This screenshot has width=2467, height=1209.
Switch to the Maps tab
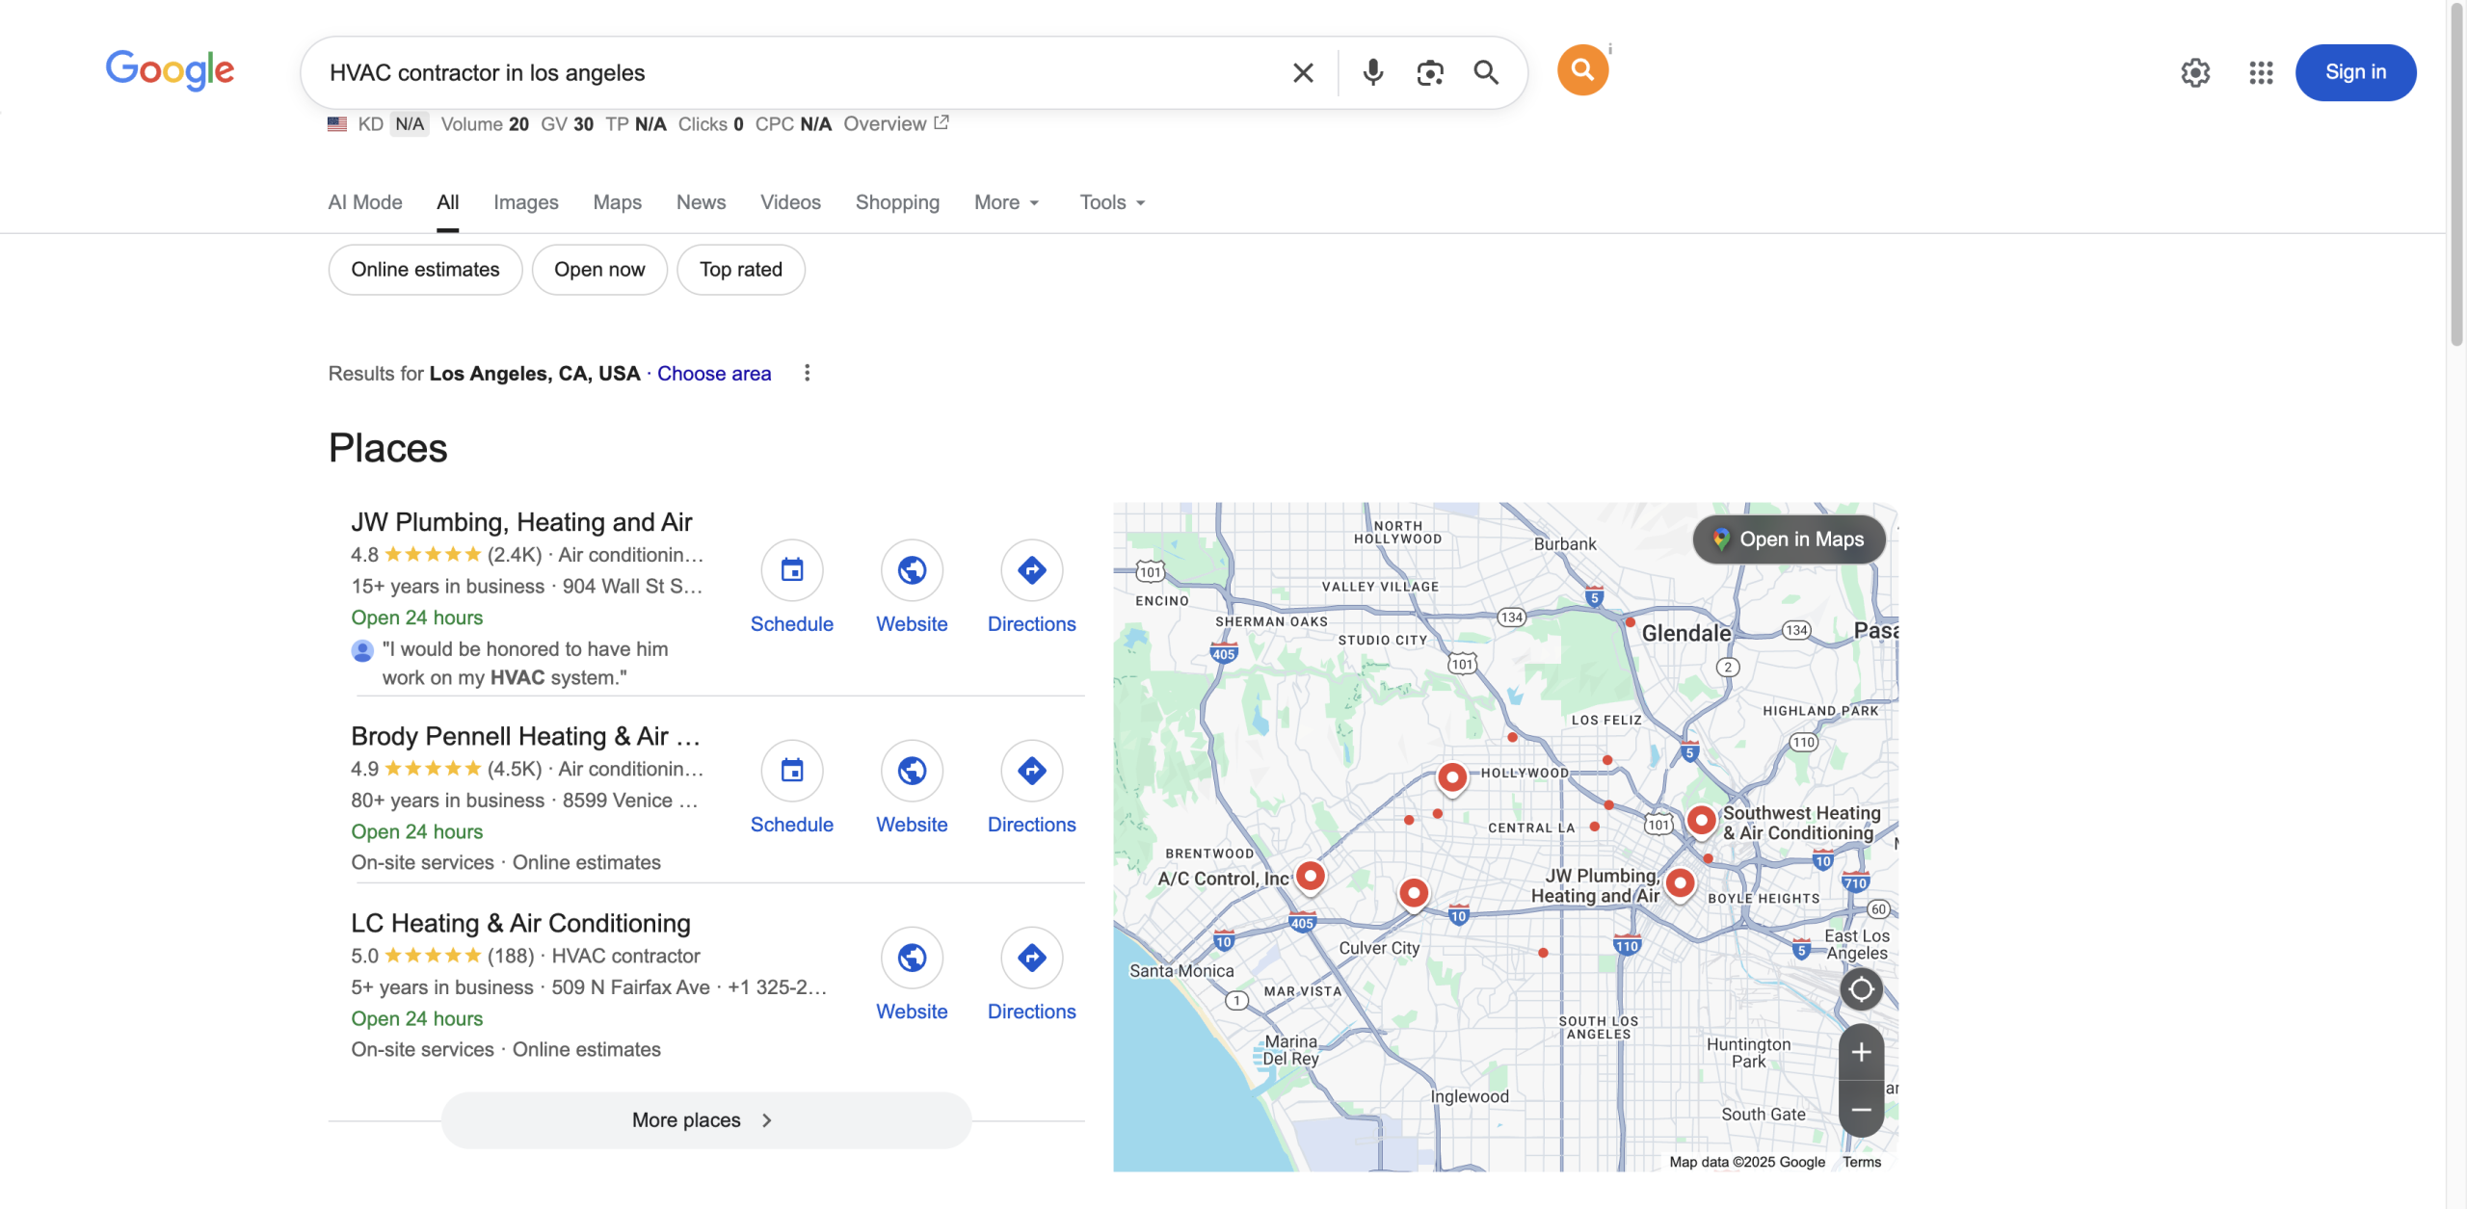(617, 202)
